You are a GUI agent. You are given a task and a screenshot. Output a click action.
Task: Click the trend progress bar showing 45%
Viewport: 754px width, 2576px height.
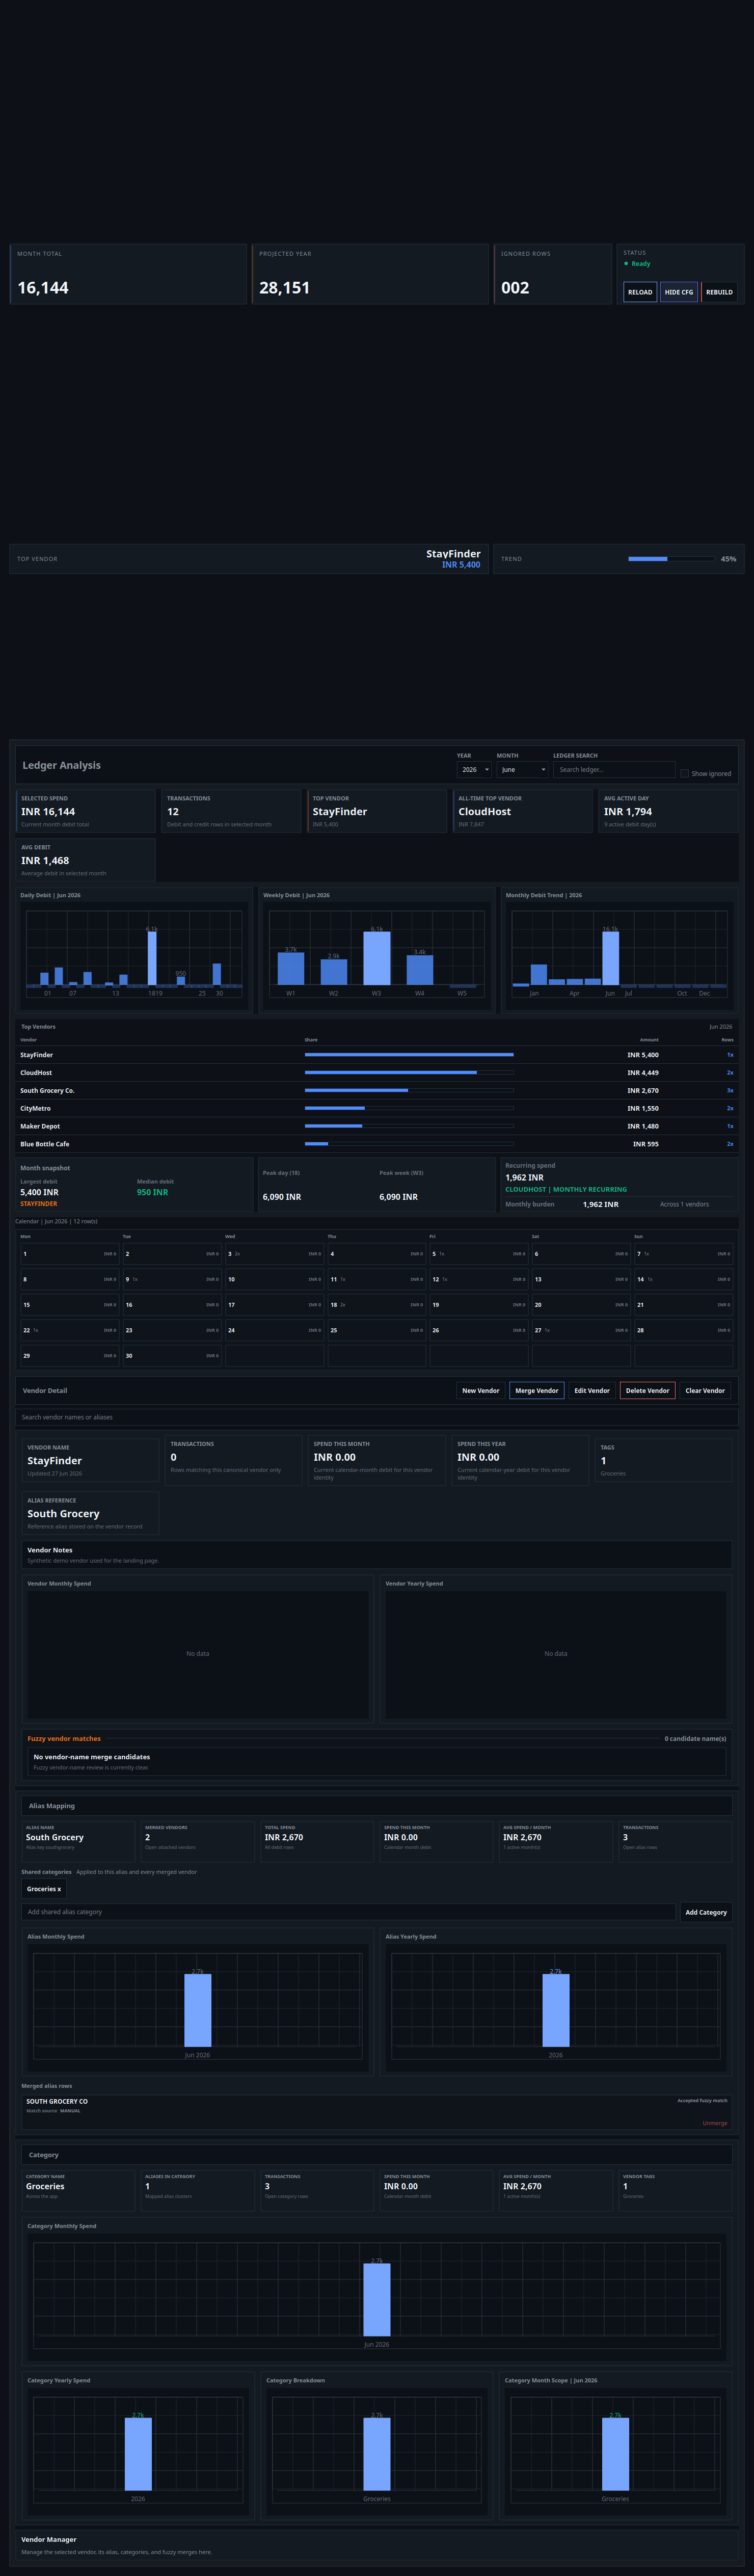pyautogui.click(x=670, y=559)
